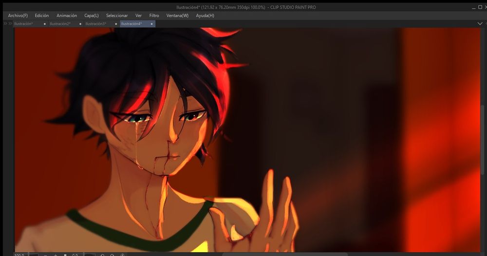Expand the second collapsed palette dock arrows
This screenshot has height=256, width=487.
click(x=10, y=23)
